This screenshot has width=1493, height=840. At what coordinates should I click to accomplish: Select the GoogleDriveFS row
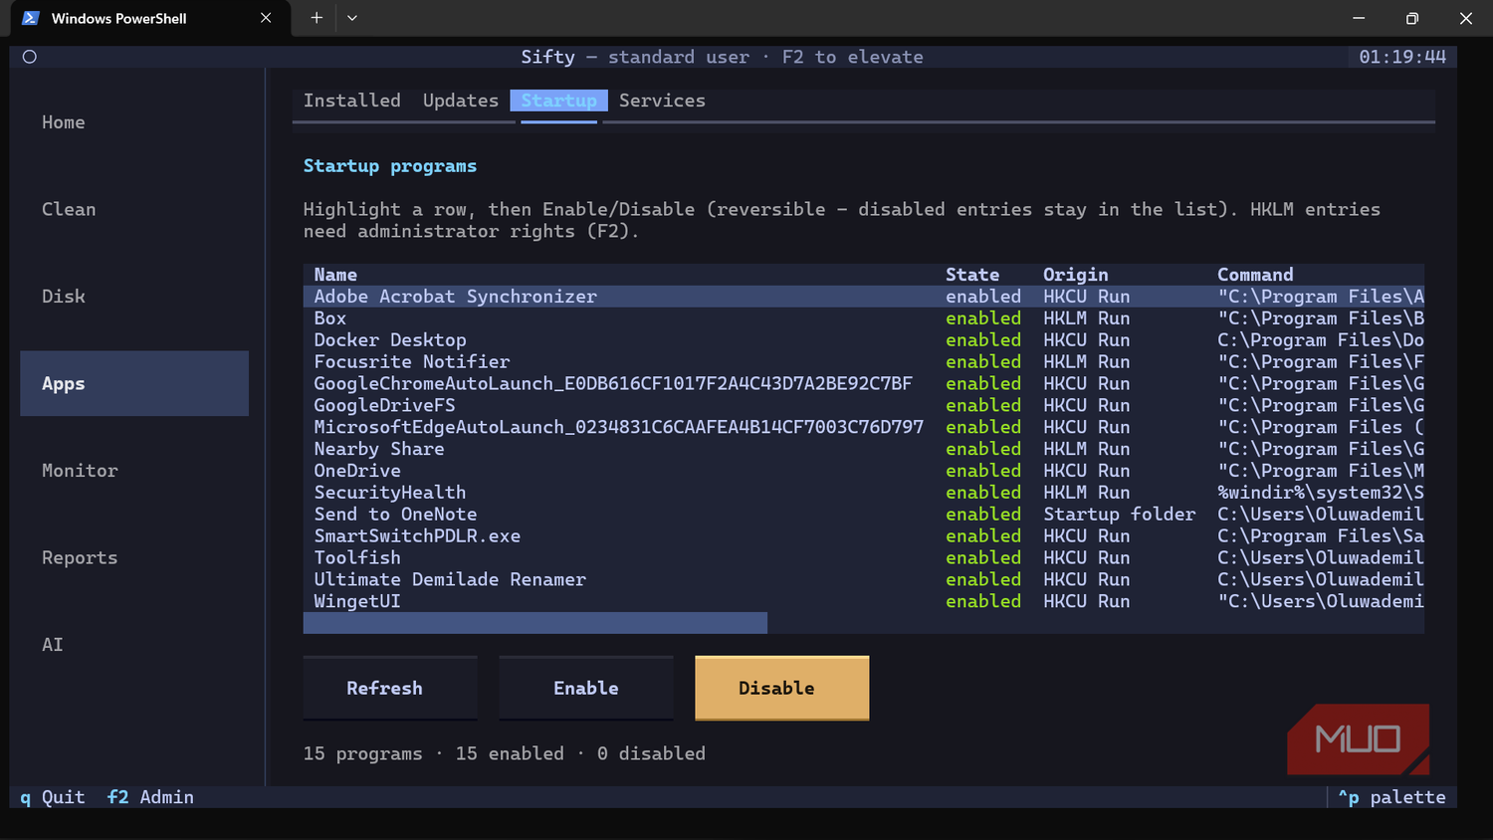864,405
